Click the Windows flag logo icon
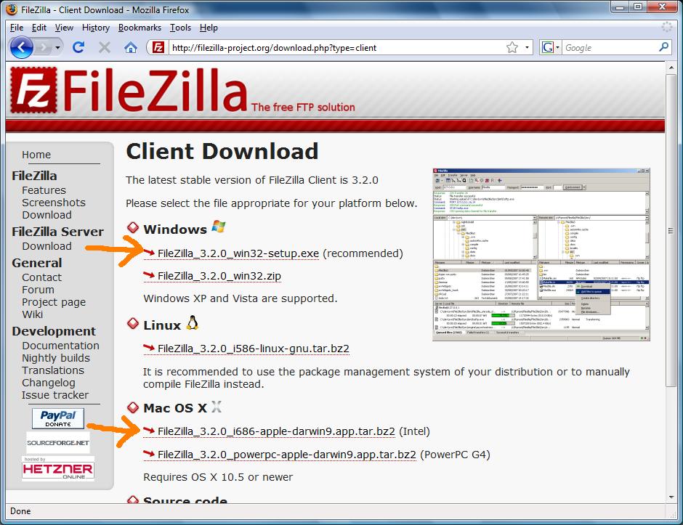 tap(219, 227)
